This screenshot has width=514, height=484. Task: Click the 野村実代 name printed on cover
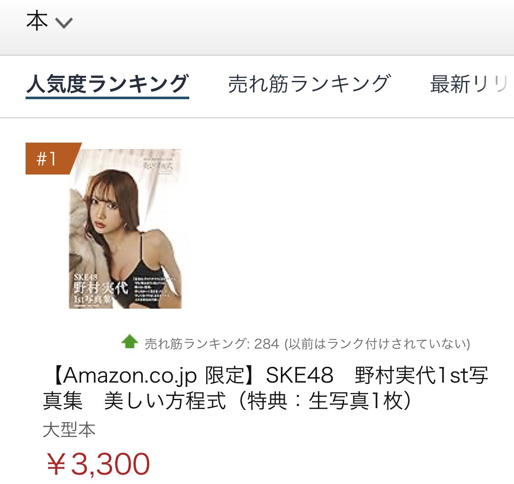[x=101, y=288]
